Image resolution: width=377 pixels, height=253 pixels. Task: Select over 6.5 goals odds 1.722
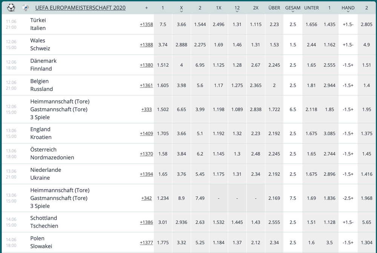tap(274, 110)
